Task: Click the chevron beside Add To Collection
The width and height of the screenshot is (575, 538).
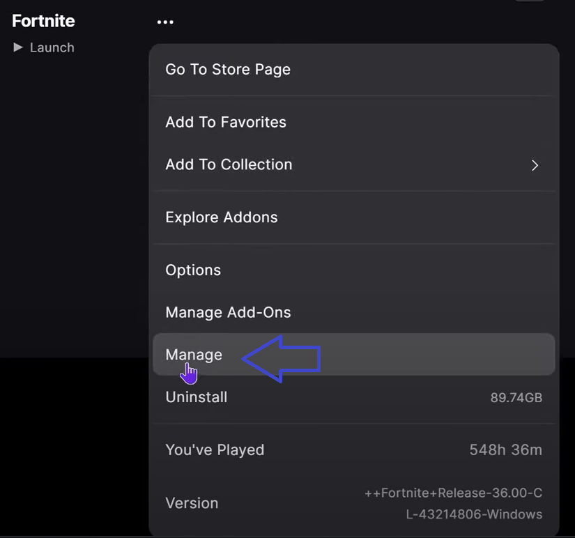Action: point(535,165)
